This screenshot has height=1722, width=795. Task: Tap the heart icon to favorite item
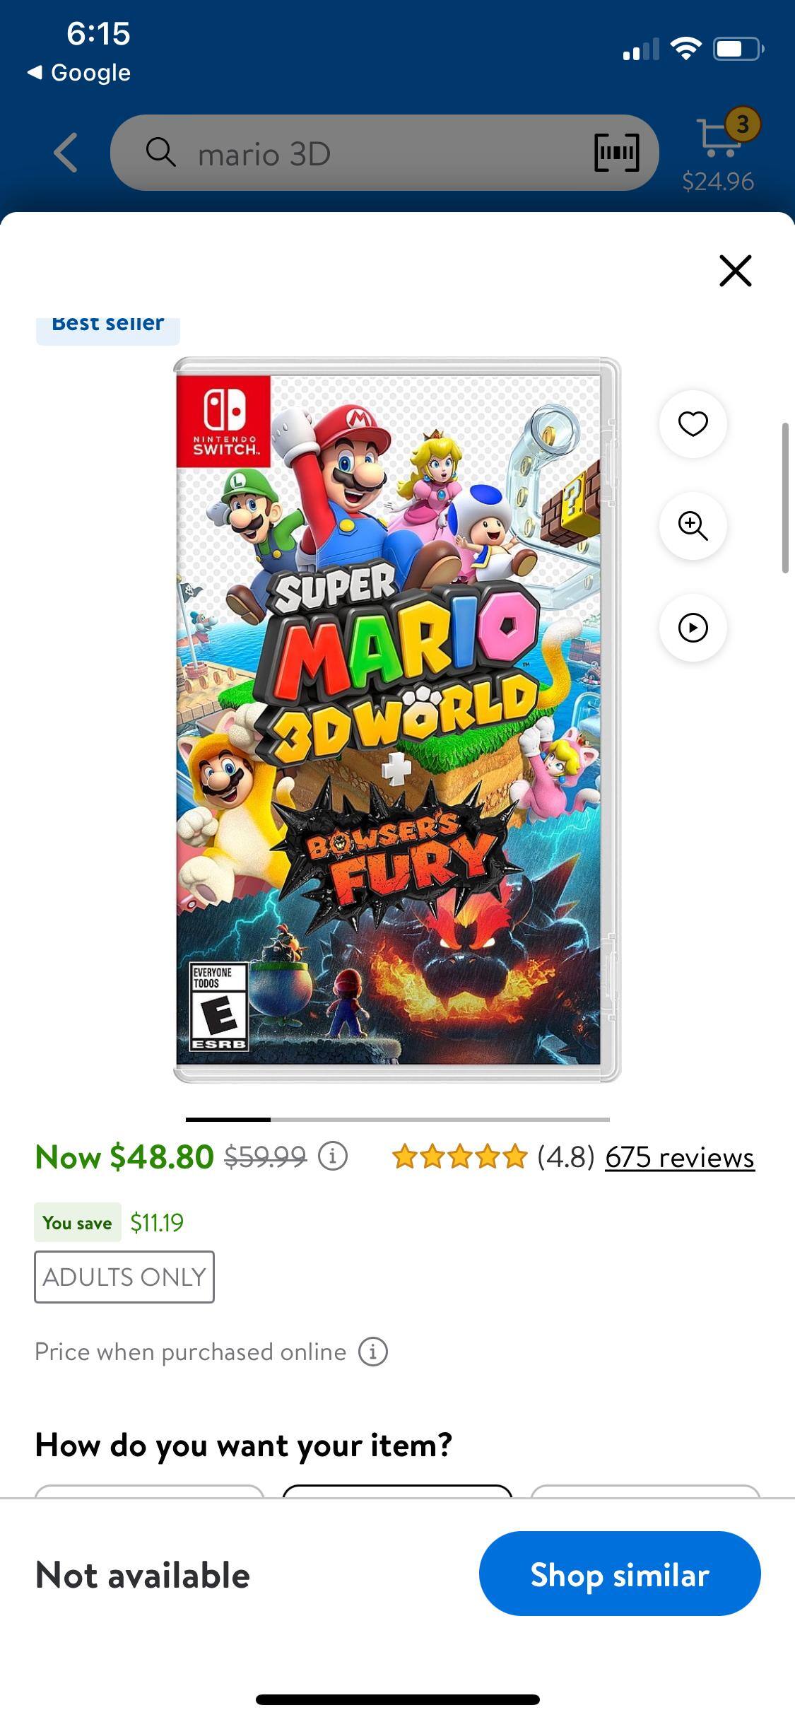pyautogui.click(x=693, y=423)
